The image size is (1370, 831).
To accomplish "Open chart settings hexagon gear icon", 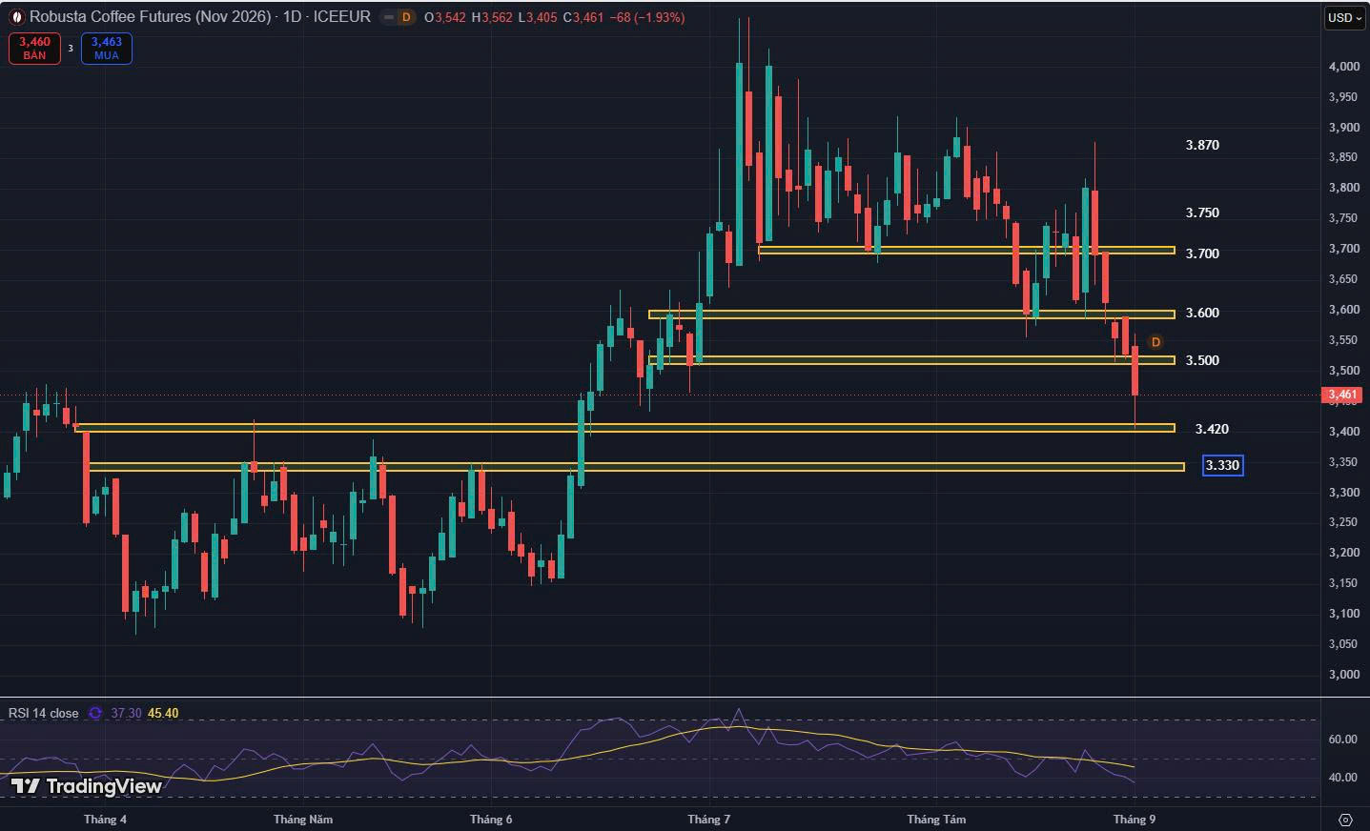I will pyautogui.click(x=1345, y=820).
